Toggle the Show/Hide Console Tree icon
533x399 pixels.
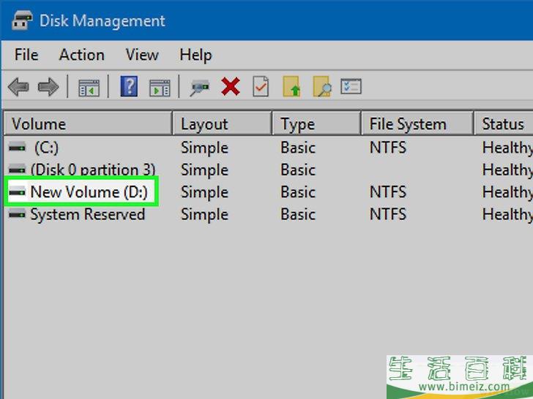89,88
